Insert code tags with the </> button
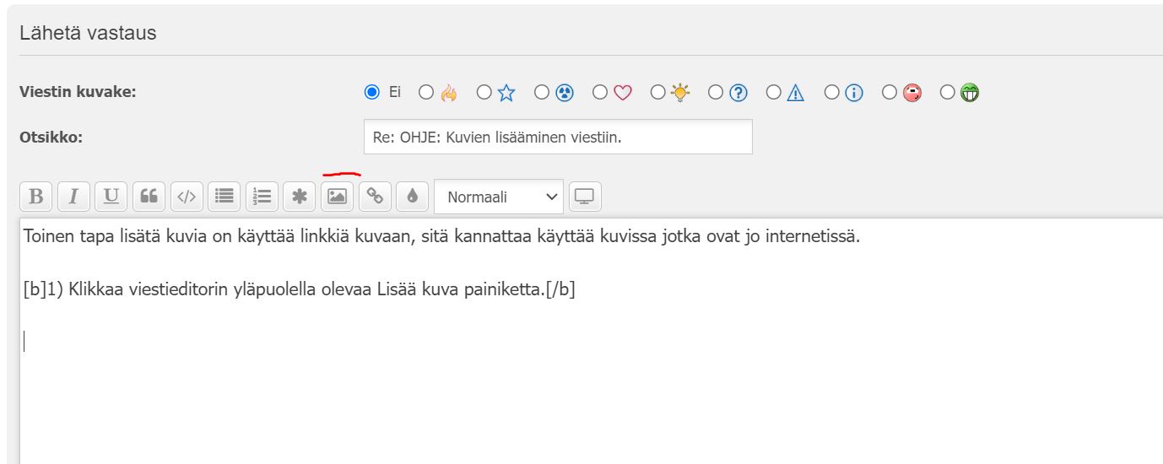This screenshot has width=1163, height=464. (187, 197)
